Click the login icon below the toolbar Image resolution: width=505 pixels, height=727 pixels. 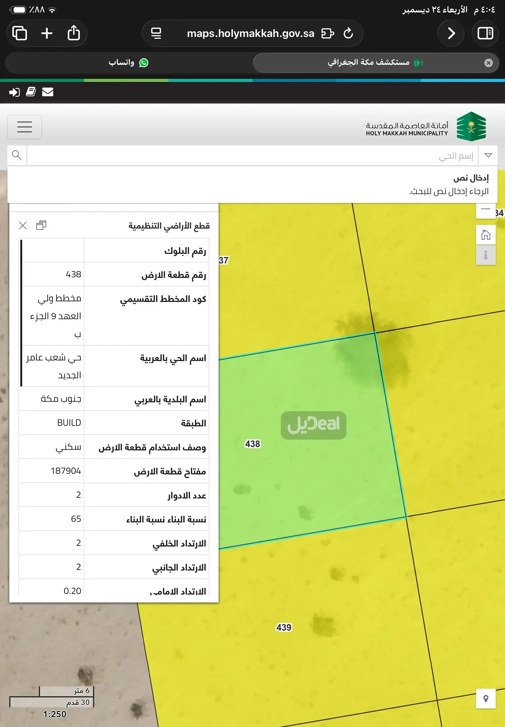coord(14,92)
